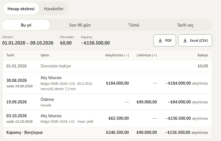
Task: Click the PDF label on the export button
Action: 169,40
